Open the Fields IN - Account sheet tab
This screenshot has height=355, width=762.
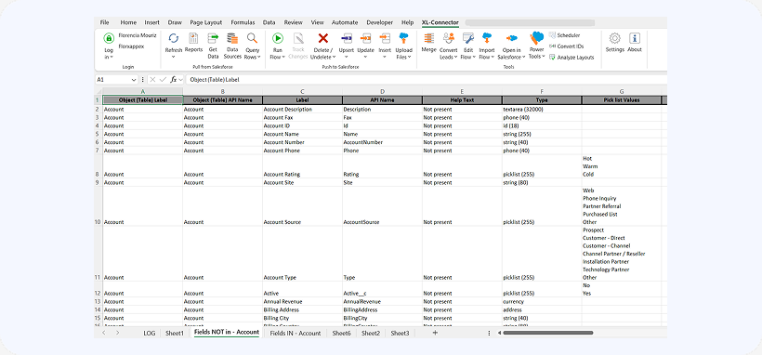(x=295, y=333)
